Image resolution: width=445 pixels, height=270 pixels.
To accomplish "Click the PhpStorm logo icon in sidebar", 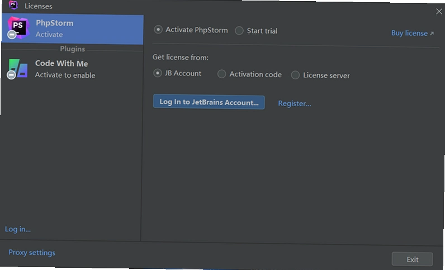I will click(18, 28).
